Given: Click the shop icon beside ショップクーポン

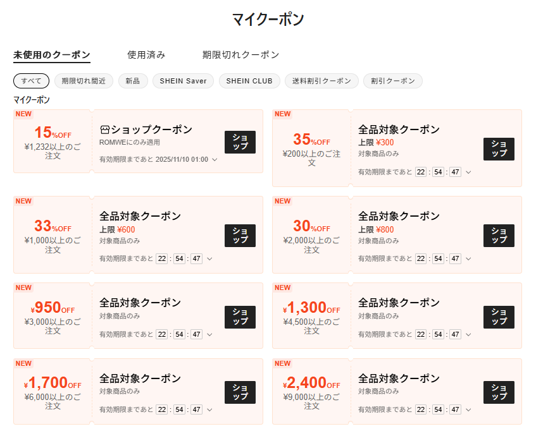Looking at the screenshot, I should (x=104, y=130).
